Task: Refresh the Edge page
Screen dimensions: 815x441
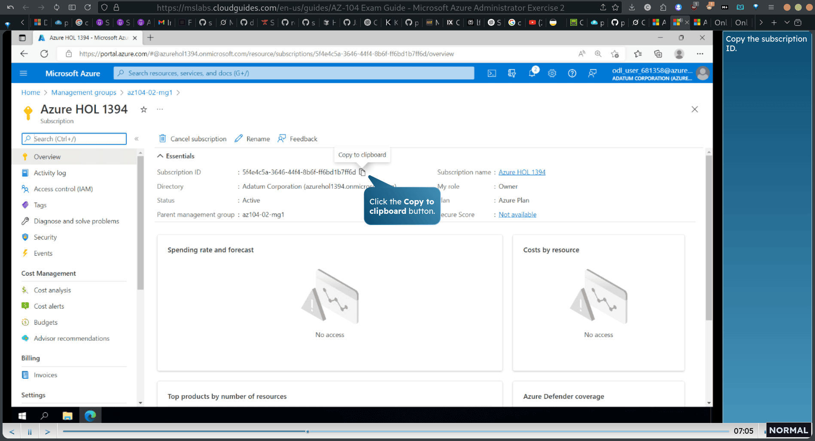Action: [x=44, y=54]
